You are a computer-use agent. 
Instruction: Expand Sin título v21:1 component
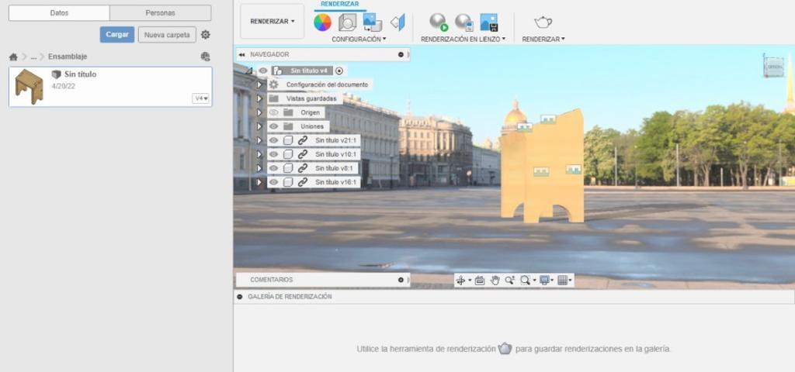[259, 140]
